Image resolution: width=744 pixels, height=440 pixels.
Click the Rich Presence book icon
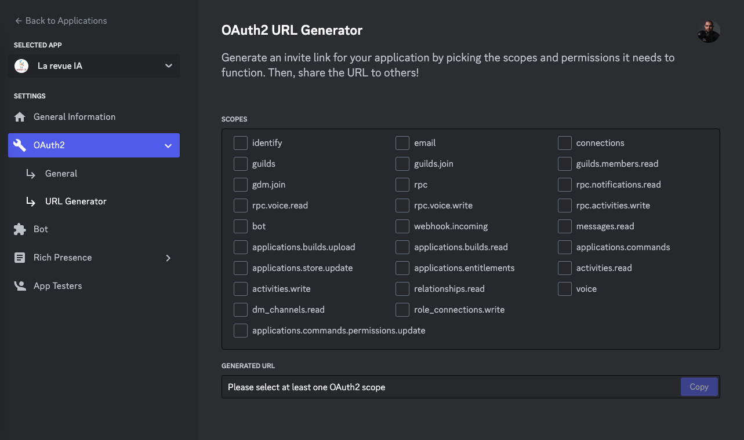coord(20,257)
